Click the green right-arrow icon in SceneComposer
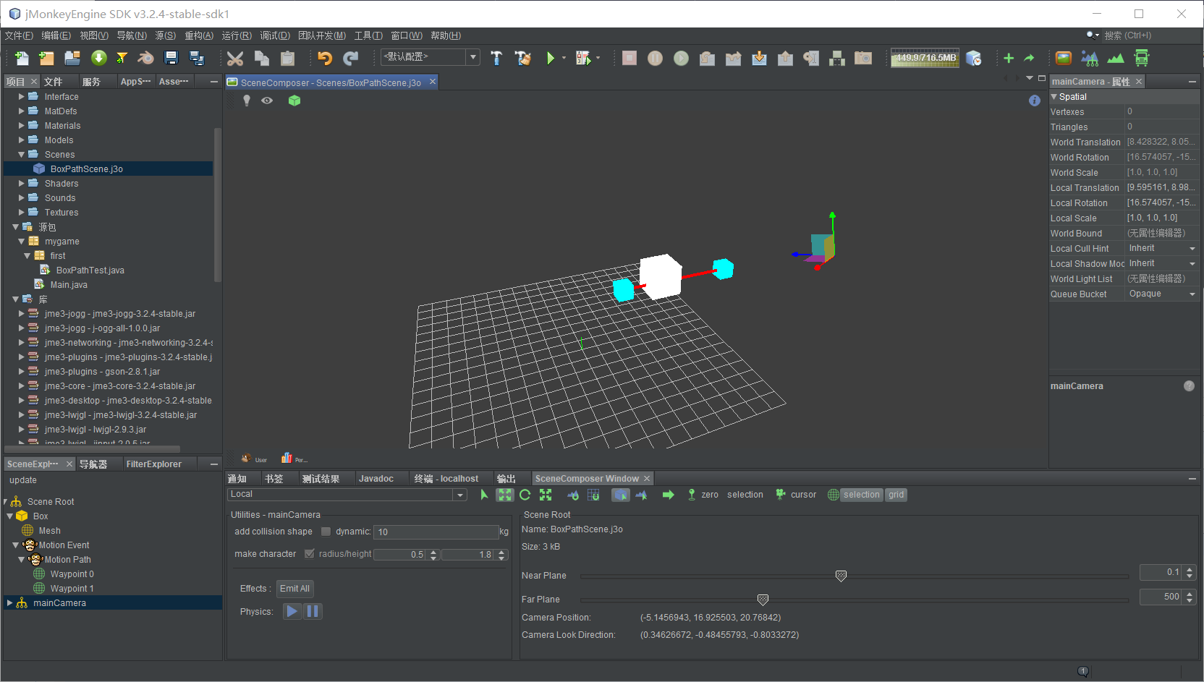Viewport: 1204px width, 682px height. [x=668, y=495]
